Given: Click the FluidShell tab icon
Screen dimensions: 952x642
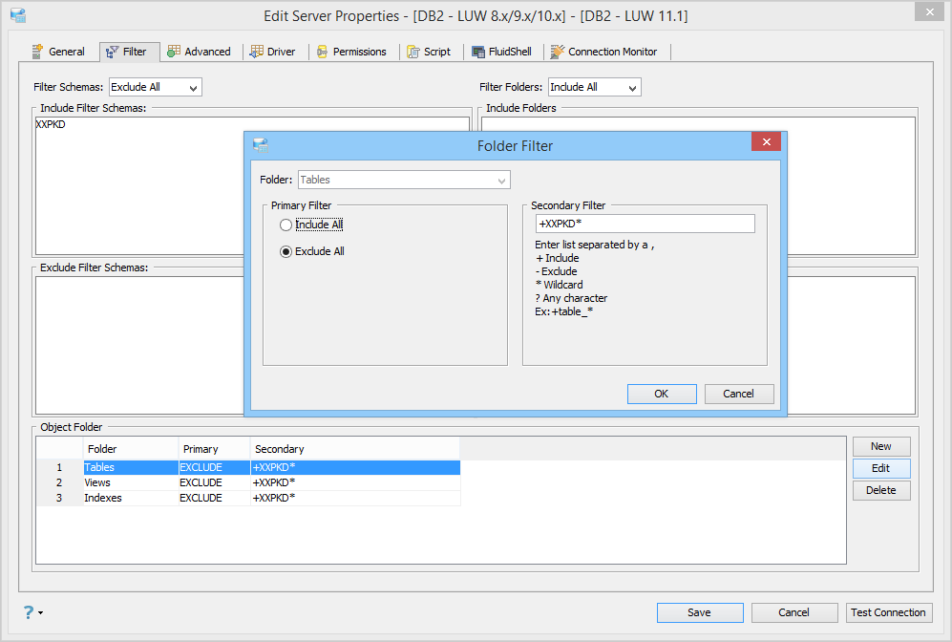Looking at the screenshot, I should [x=478, y=52].
